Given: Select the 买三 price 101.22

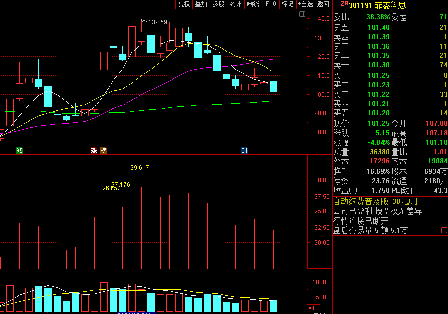Looking at the screenshot, I should coord(379,94).
